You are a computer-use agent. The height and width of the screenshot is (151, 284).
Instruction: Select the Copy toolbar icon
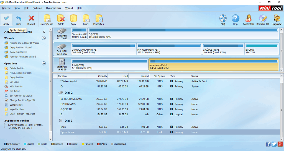(73, 20)
